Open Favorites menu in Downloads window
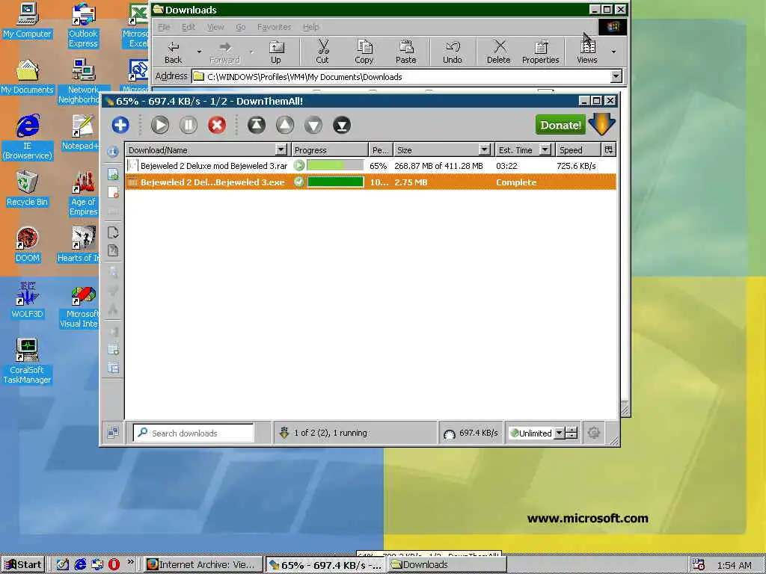The height and width of the screenshot is (574, 766). click(274, 27)
